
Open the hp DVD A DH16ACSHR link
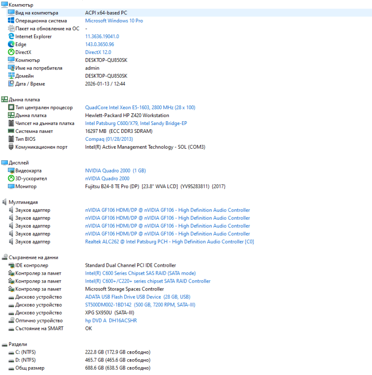(111, 321)
